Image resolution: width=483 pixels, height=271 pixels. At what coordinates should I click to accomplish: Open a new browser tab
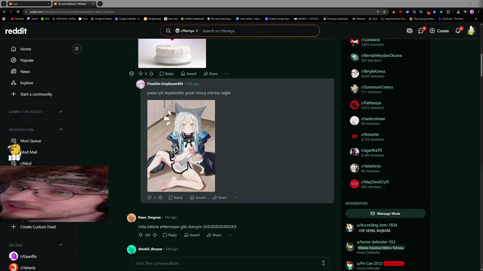[x=100, y=4]
